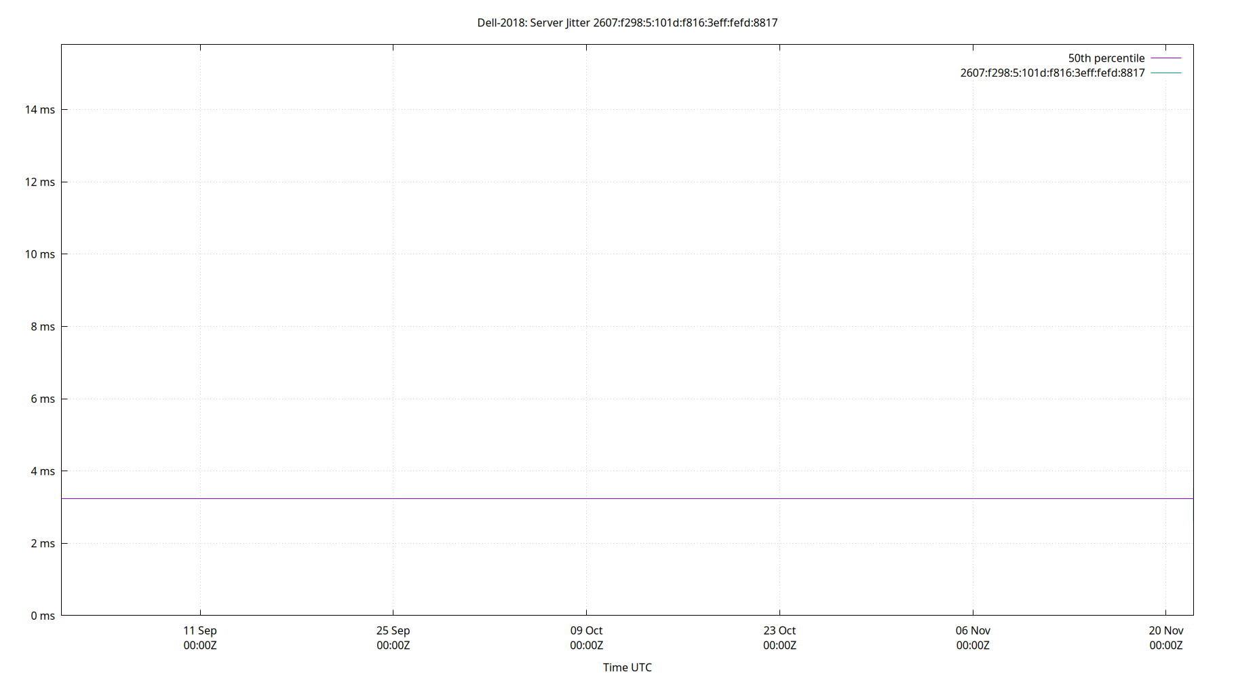Click the 0 ms axis label

coord(42,615)
